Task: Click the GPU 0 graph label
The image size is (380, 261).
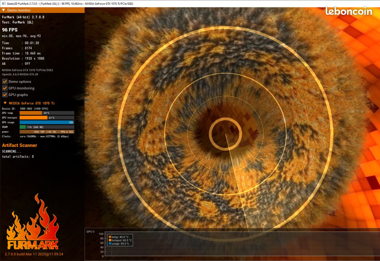Action: click(x=90, y=232)
